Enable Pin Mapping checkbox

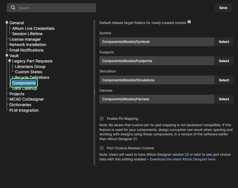102,119
